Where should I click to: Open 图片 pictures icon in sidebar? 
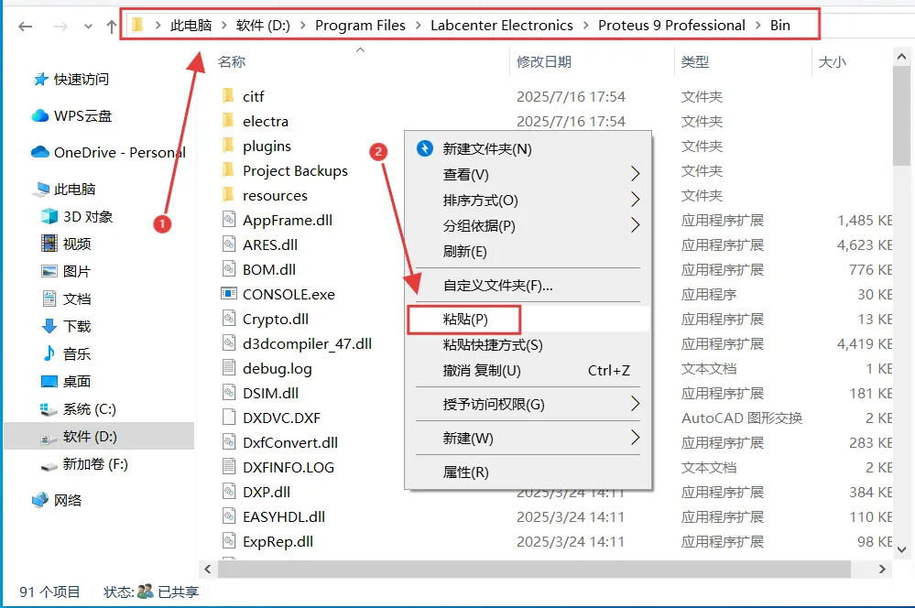pos(49,271)
